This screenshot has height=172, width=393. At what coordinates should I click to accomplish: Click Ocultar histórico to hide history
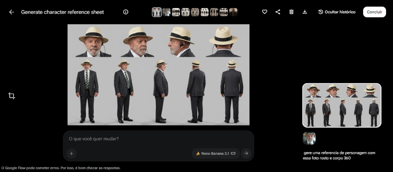coord(337,12)
